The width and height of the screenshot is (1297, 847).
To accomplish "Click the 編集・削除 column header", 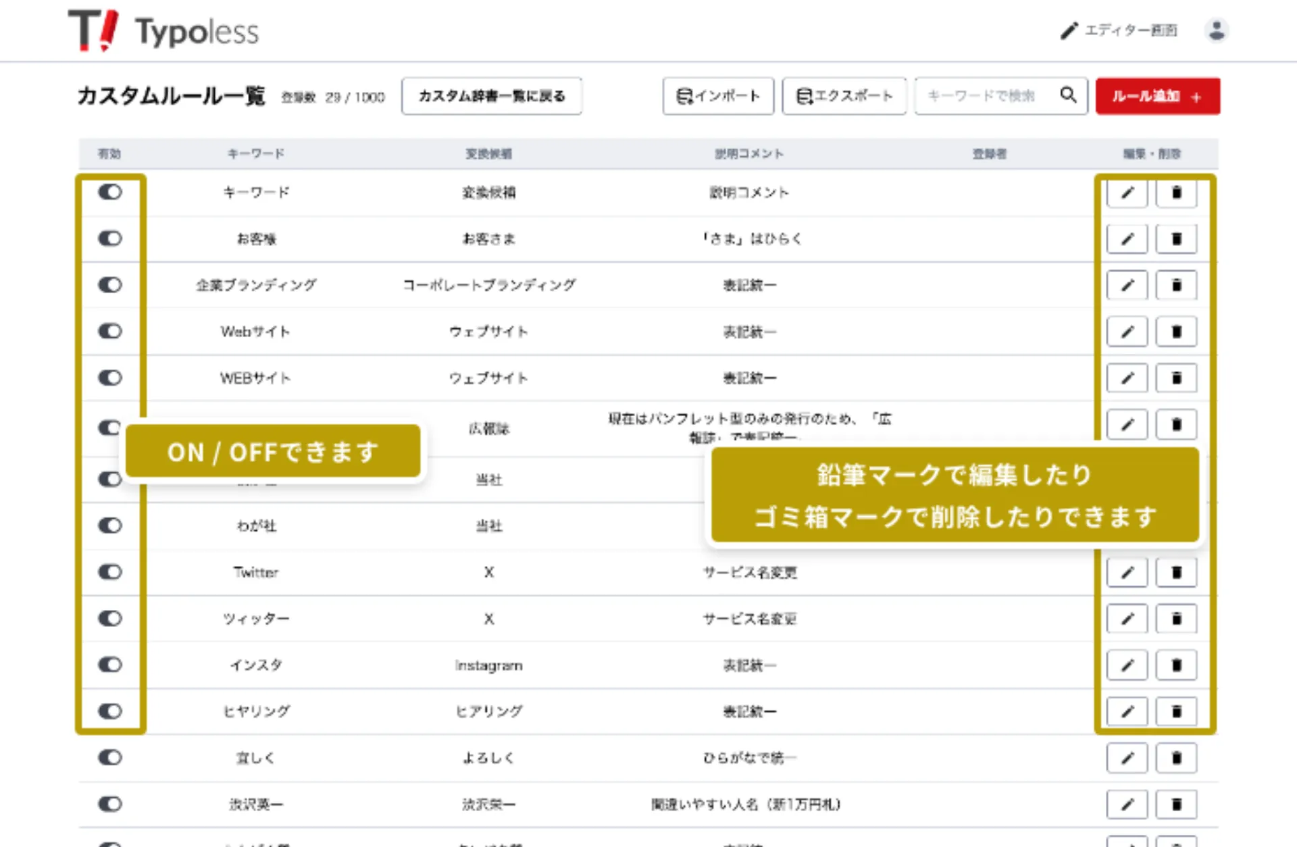I will [x=1152, y=154].
